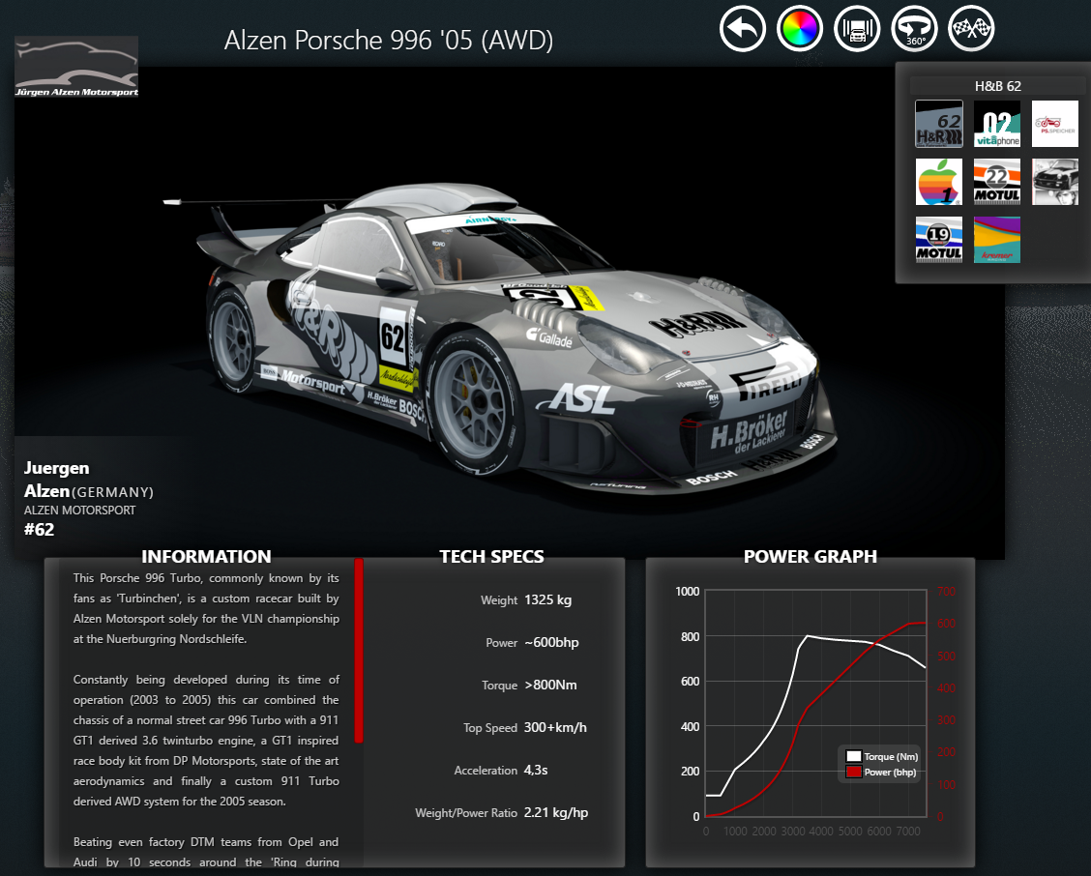Image resolution: width=1091 pixels, height=876 pixels.
Task: Start the 360° car rotation view
Action: 914,29
